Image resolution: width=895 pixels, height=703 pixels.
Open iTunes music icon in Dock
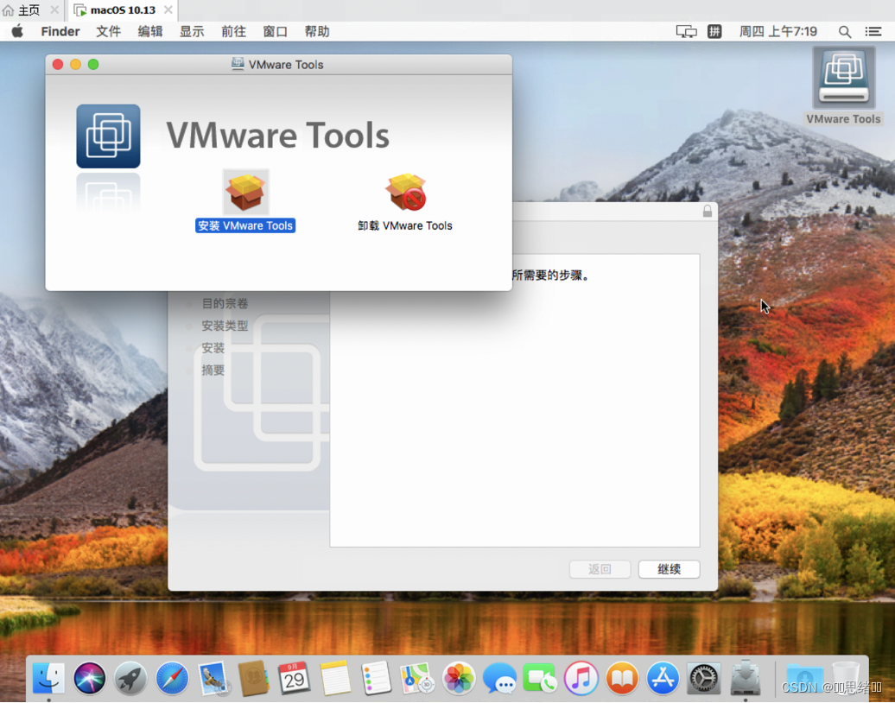(x=581, y=678)
